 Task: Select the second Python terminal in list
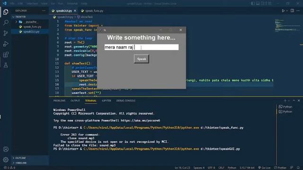pos(285,112)
